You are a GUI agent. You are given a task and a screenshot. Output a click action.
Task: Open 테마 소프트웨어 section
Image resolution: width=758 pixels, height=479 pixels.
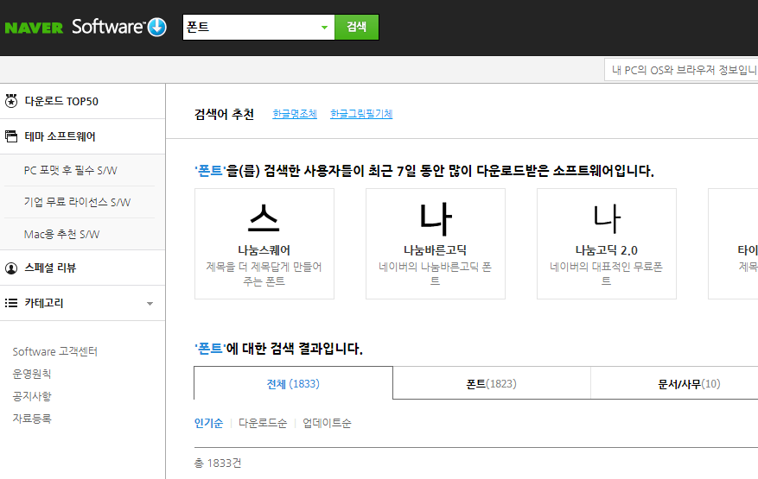pyautogui.click(x=60, y=136)
